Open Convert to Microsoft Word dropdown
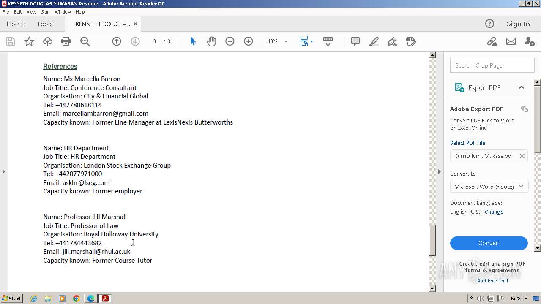The image size is (541, 304). click(x=489, y=187)
